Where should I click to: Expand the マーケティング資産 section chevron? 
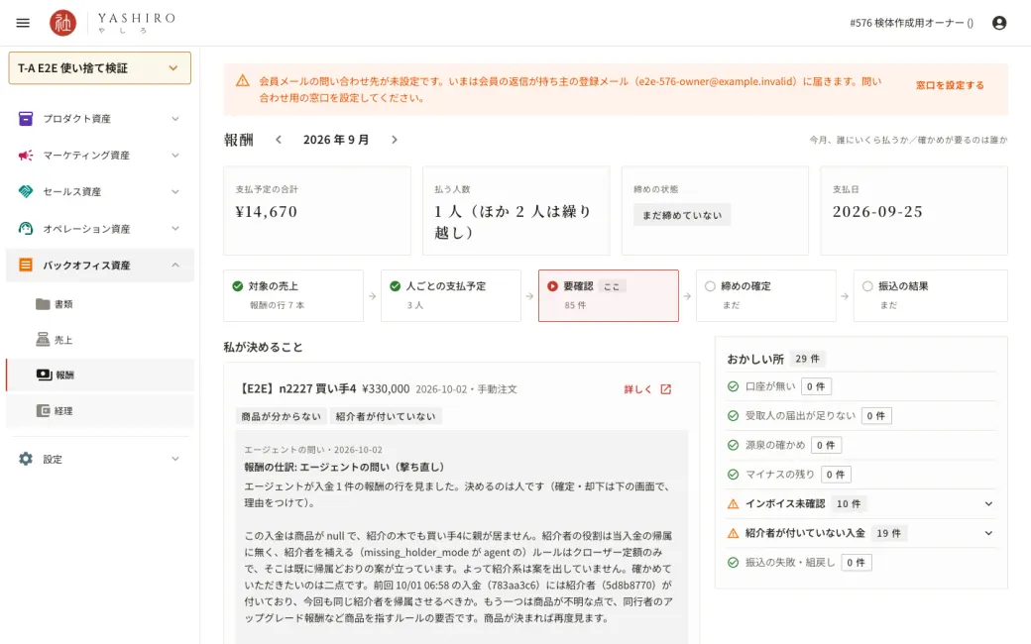[175, 156]
